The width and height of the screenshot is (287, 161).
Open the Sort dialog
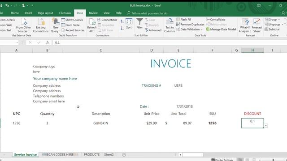click(x=129, y=24)
